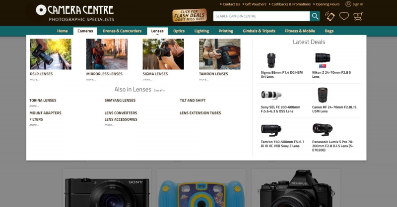Image resolution: width=397 pixels, height=207 pixels.
Task: Open the Gimbals & Tripods menu
Action: click(x=259, y=31)
